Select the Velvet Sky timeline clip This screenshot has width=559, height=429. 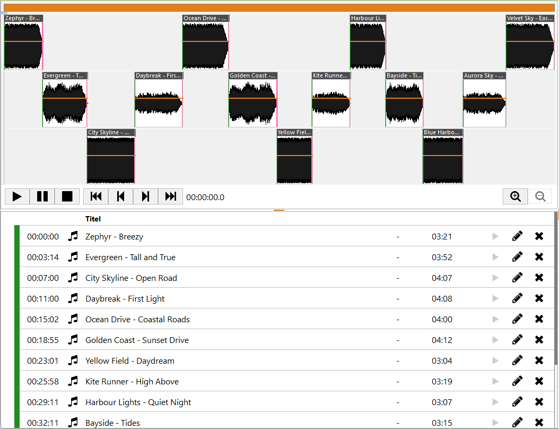[530, 42]
